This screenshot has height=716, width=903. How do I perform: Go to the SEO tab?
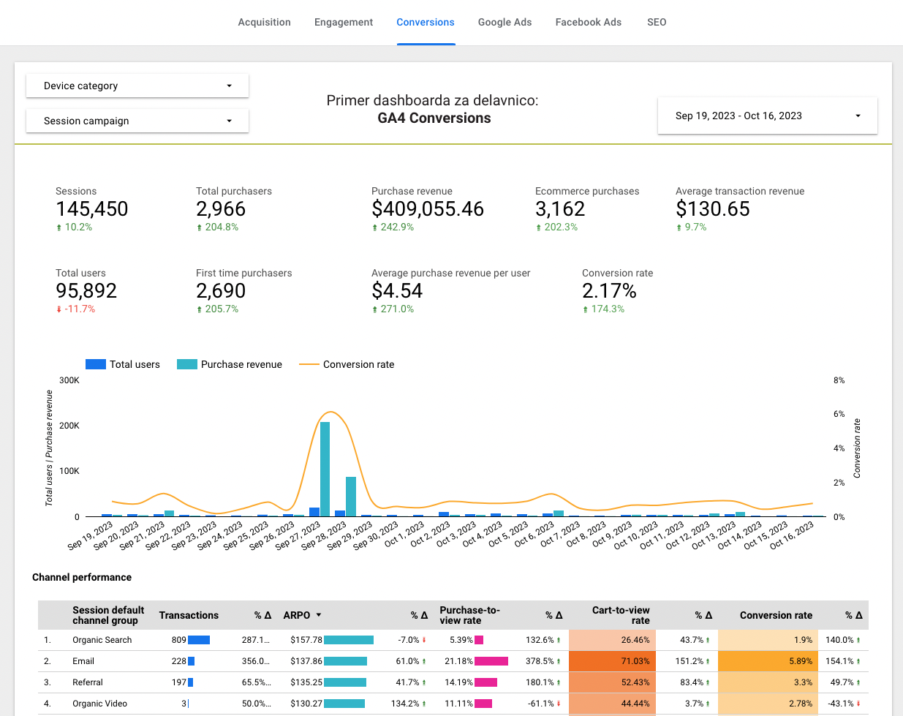(656, 22)
